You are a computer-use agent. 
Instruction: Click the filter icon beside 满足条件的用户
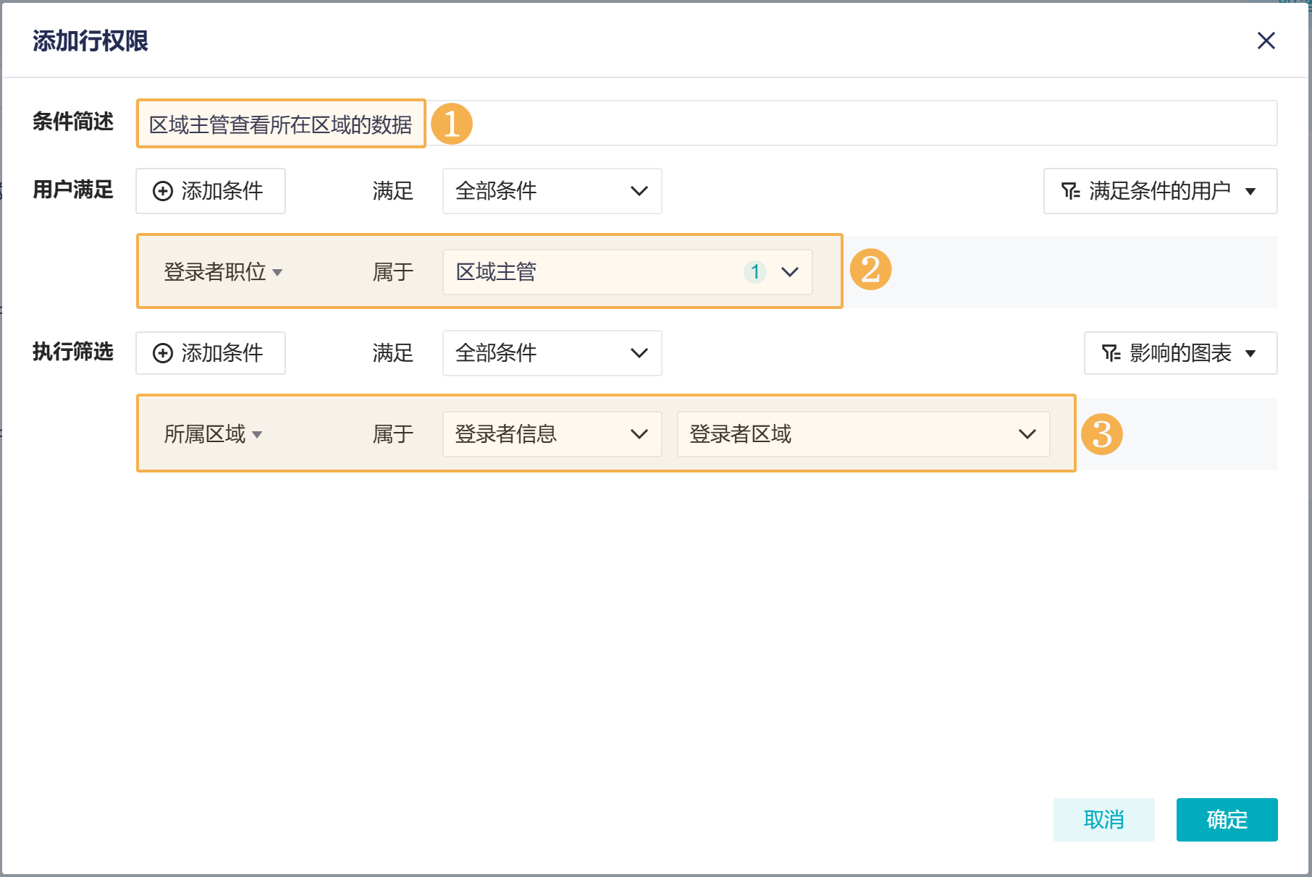(x=1070, y=191)
